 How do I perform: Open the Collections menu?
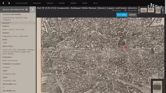pos(21,3)
